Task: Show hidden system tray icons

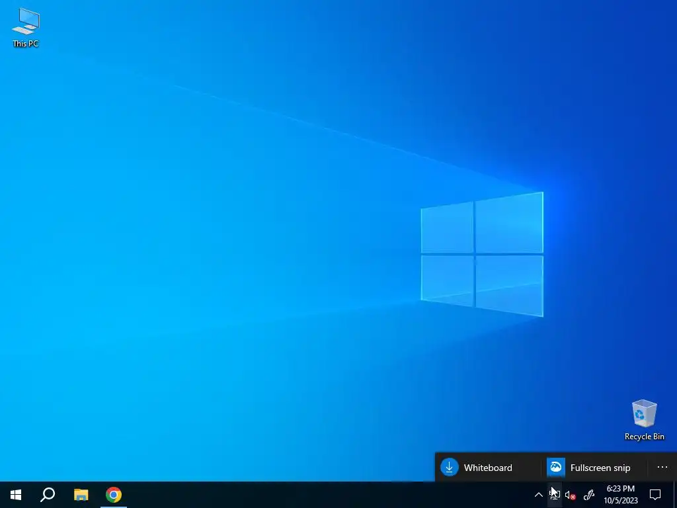Action: point(538,495)
